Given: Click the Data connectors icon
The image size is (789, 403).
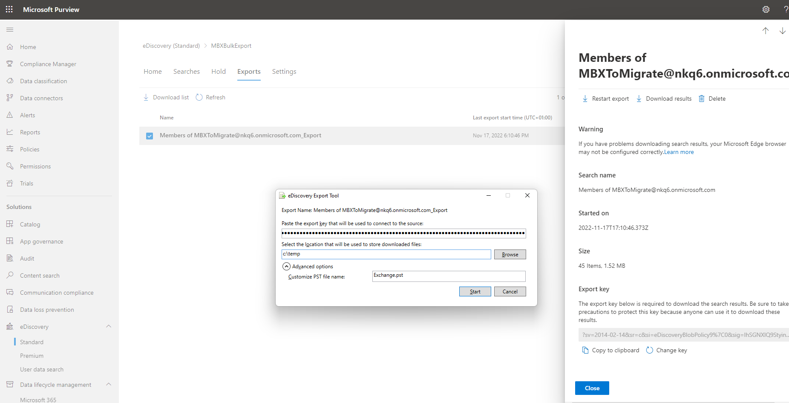Looking at the screenshot, I should coord(10,98).
